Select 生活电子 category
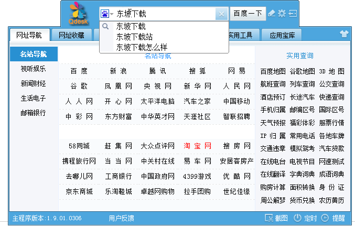The height and width of the screenshot is (227, 355). [33, 98]
